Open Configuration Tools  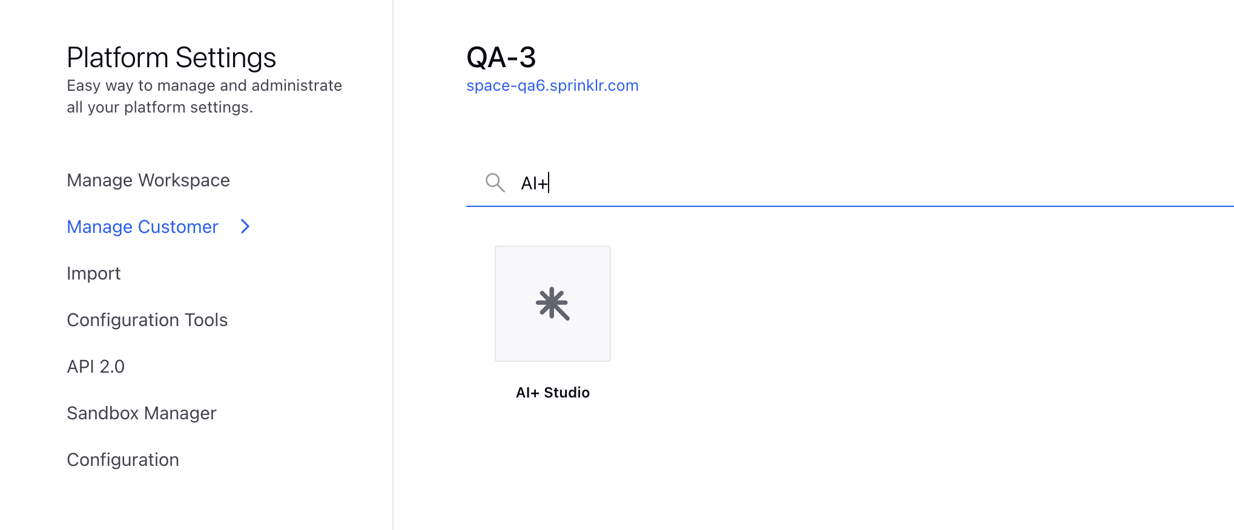[147, 320]
